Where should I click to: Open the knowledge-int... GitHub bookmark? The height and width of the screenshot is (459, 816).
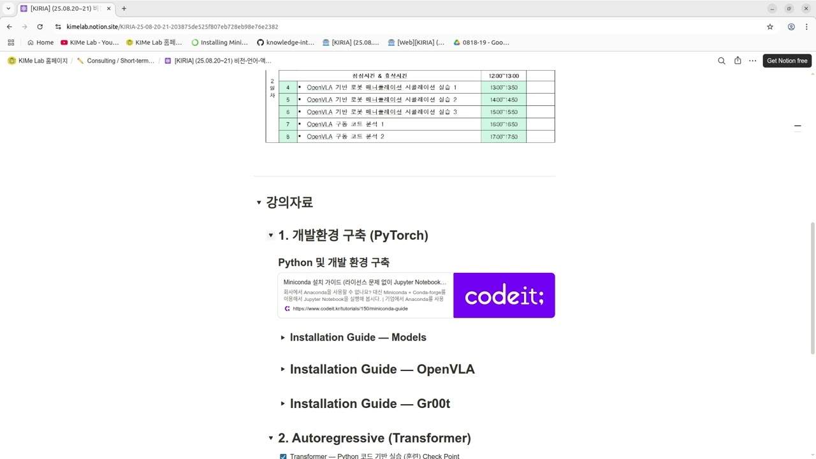click(286, 43)
